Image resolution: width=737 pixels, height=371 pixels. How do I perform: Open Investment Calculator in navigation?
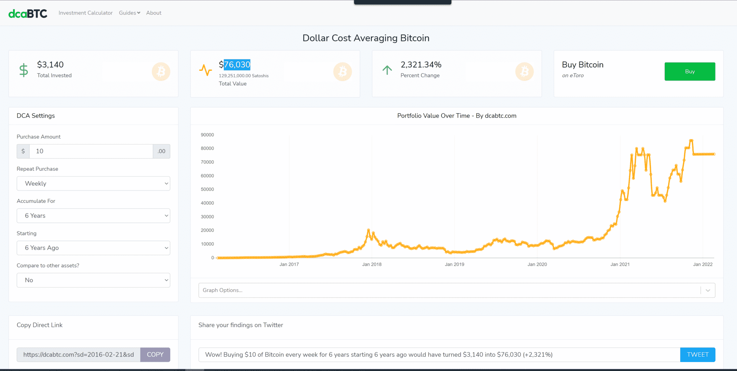(x=86, y=13)
